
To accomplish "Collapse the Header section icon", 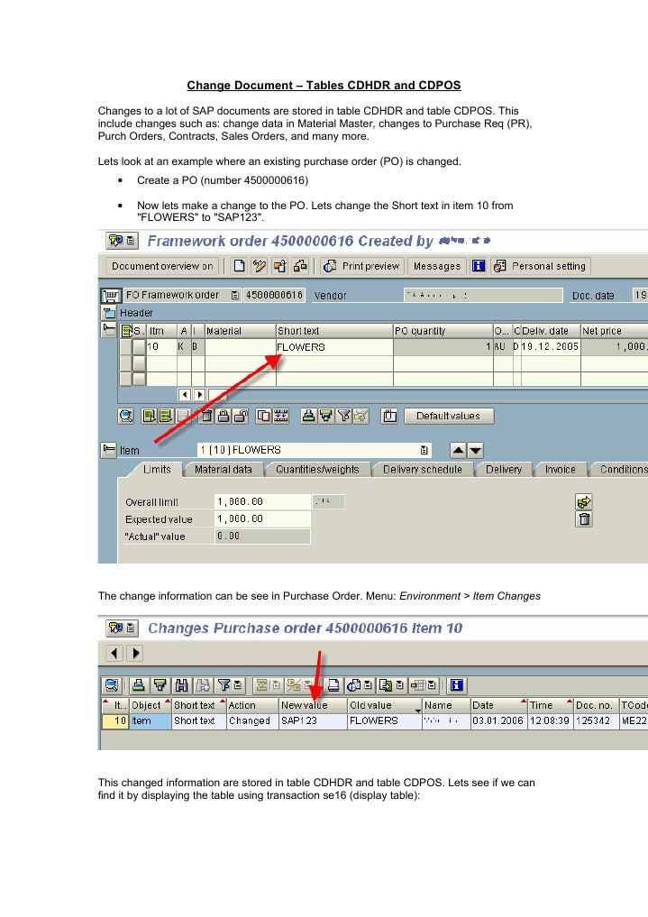I will click(x=109, y=312).
